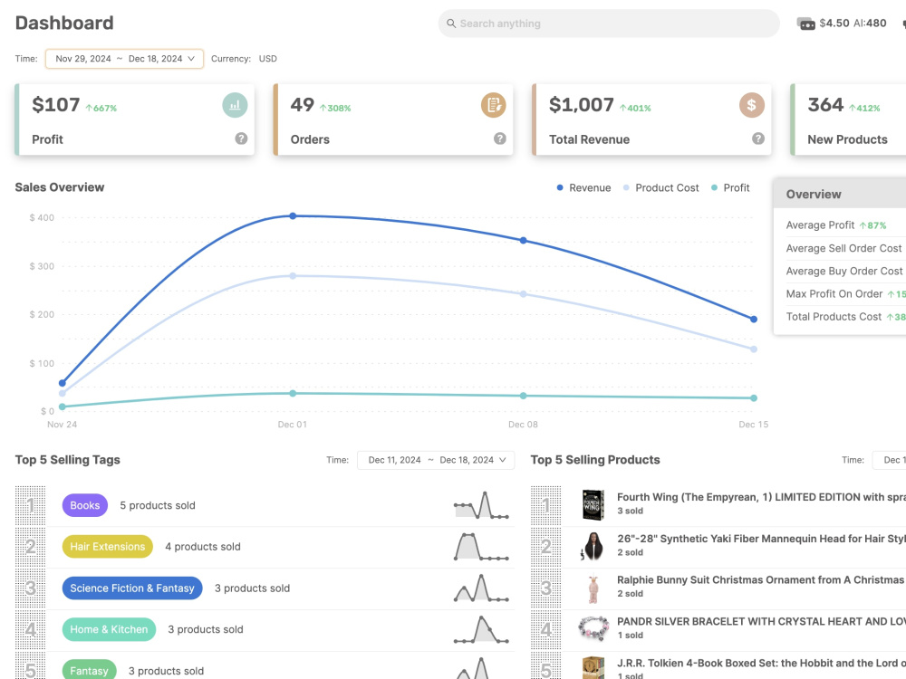Screen dimensions: 906x679
Task: Click the Revenue data point at Dec 08
Action: click(524, 240)
